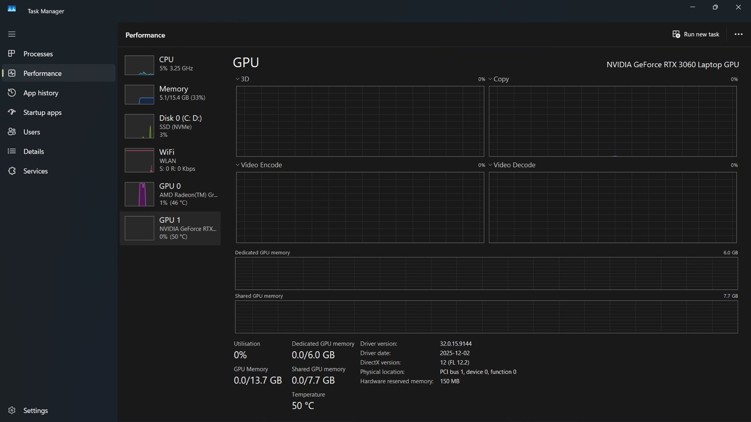Select GPU 0 AMD Radeon entry
The image size is (751, 422).
pos(170,194)
